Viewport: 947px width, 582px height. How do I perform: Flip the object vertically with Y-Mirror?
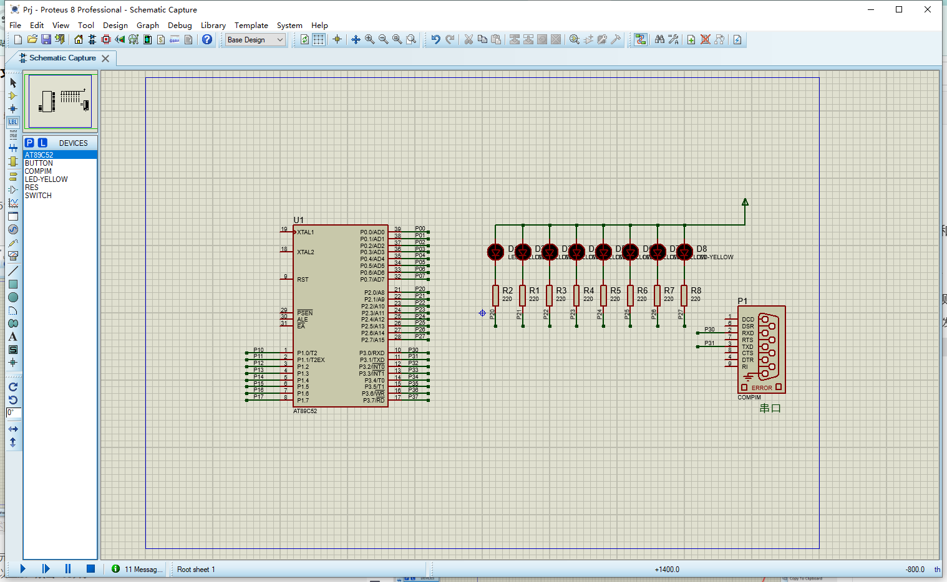[13, 442]
